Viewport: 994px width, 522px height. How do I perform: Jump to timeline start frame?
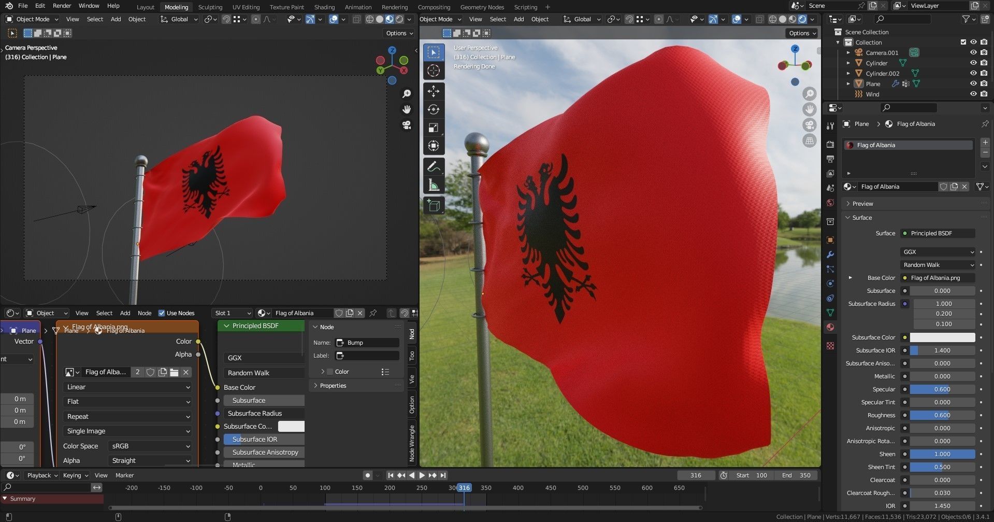[x=391, y=475]
